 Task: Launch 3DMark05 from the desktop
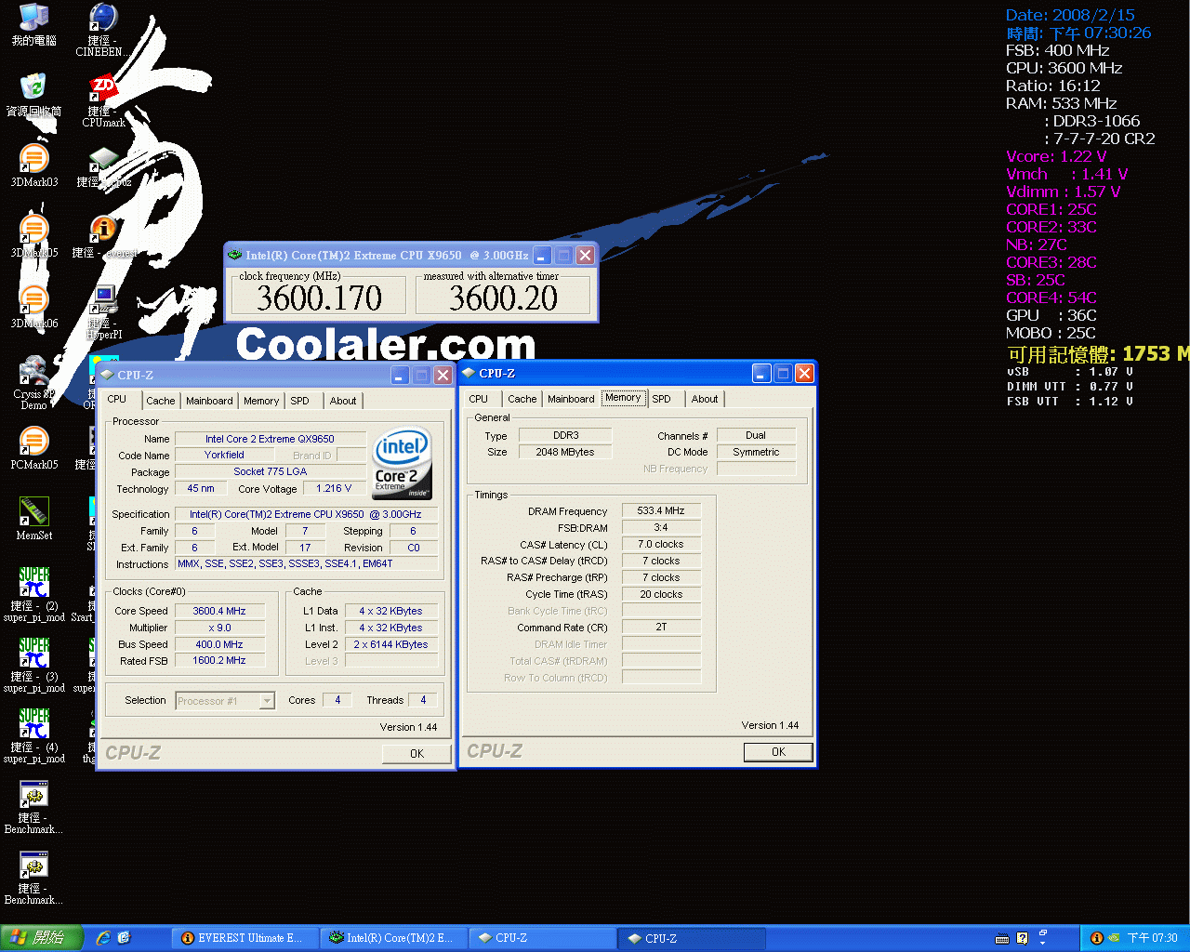click(x=33, y=237)
